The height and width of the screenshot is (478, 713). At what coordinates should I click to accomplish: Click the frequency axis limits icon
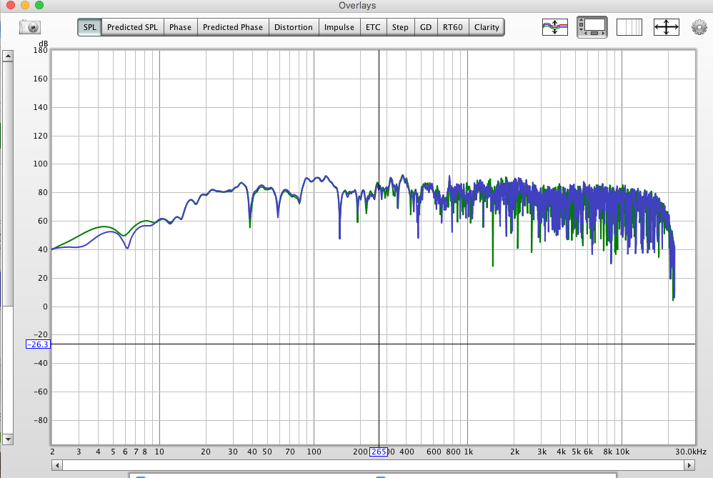[629, 27]
